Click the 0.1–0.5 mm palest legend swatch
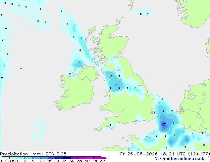This screenshot has height=162, width=210. [6, 158]
